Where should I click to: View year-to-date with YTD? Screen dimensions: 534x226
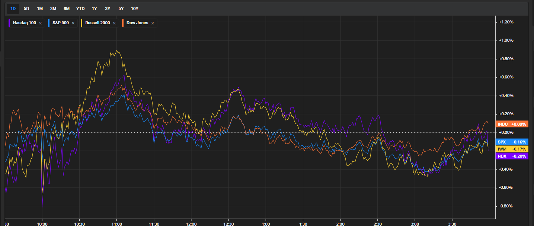tap(80, 8)
